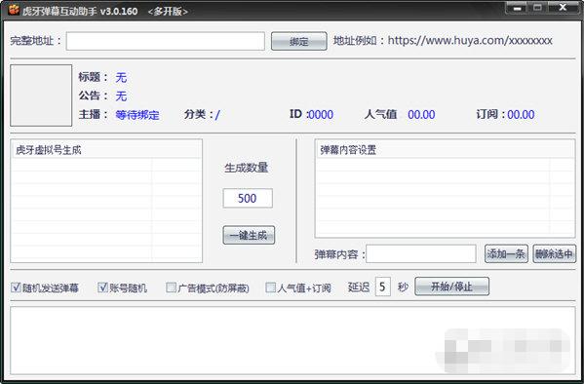Maximize the window
Viewport: 584px width, 384px height.
click(x=537, y=8)
